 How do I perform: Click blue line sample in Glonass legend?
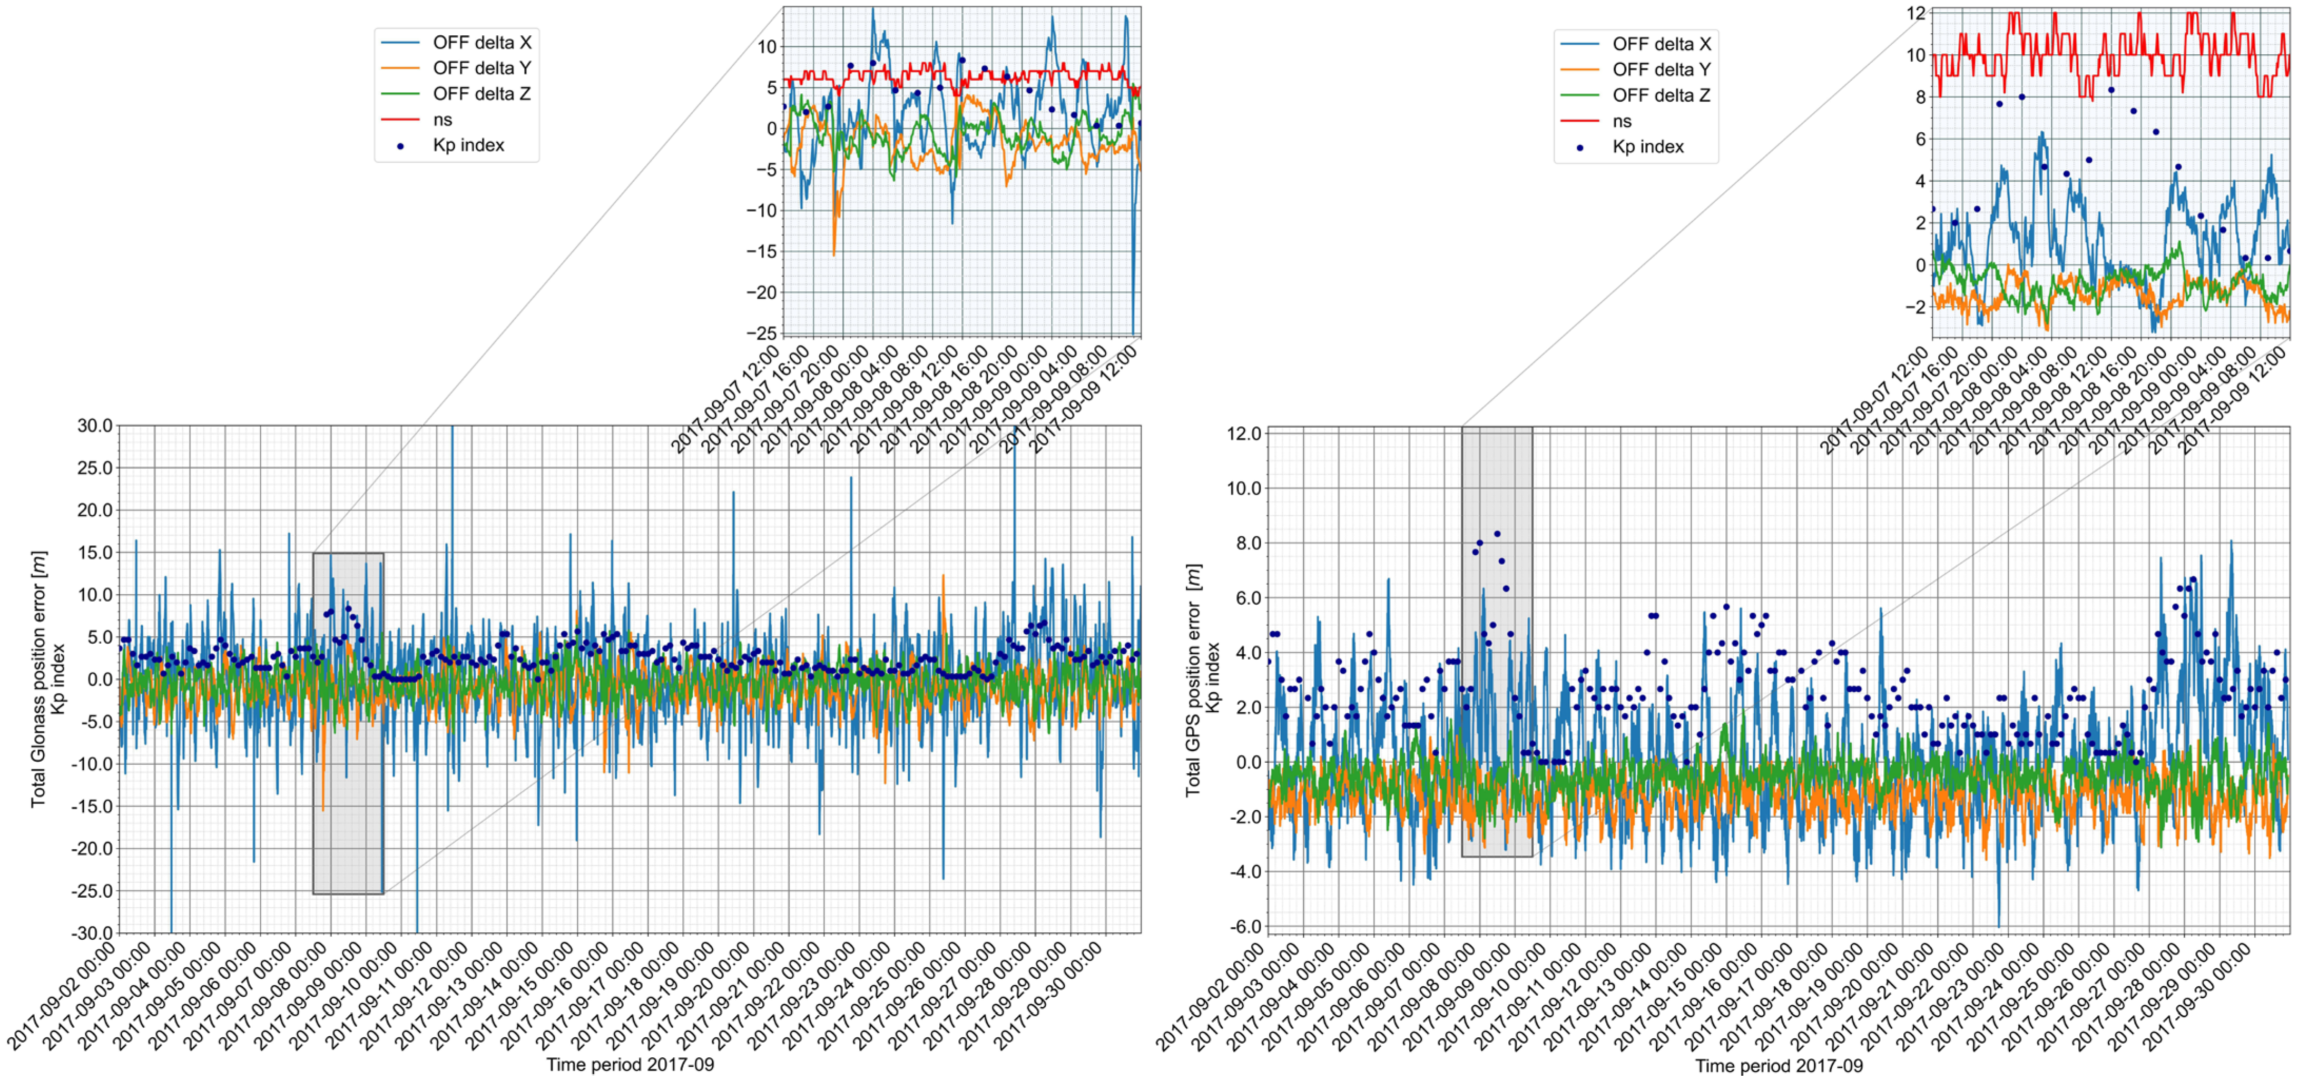click(400, 42)
